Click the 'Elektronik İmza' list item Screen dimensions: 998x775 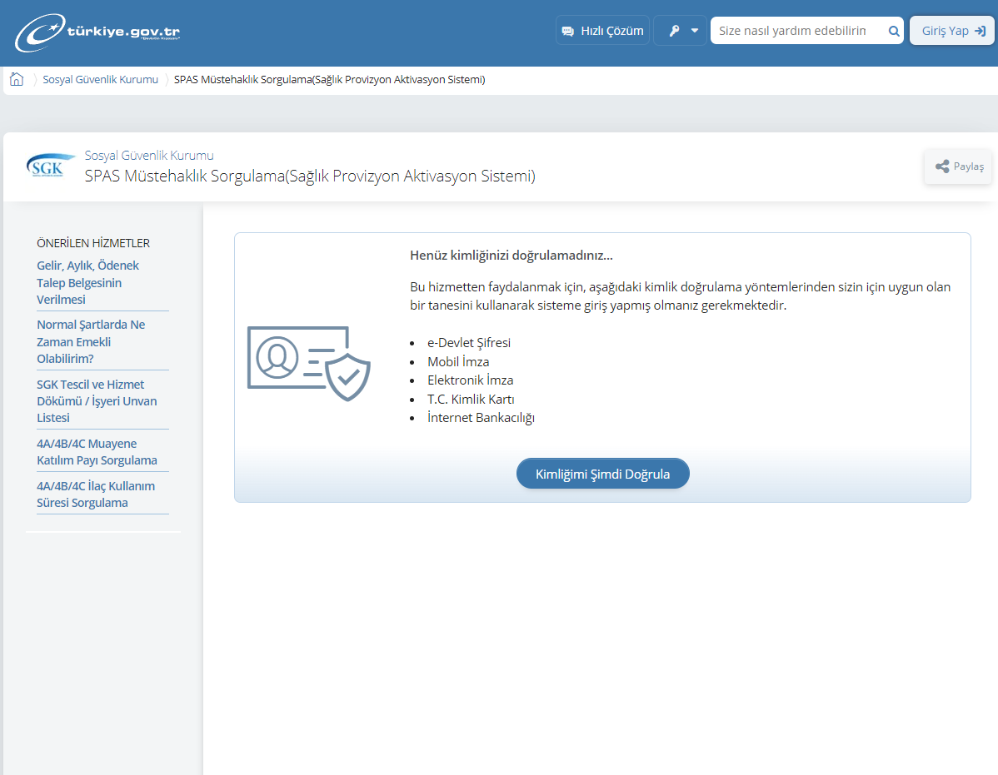471,380
